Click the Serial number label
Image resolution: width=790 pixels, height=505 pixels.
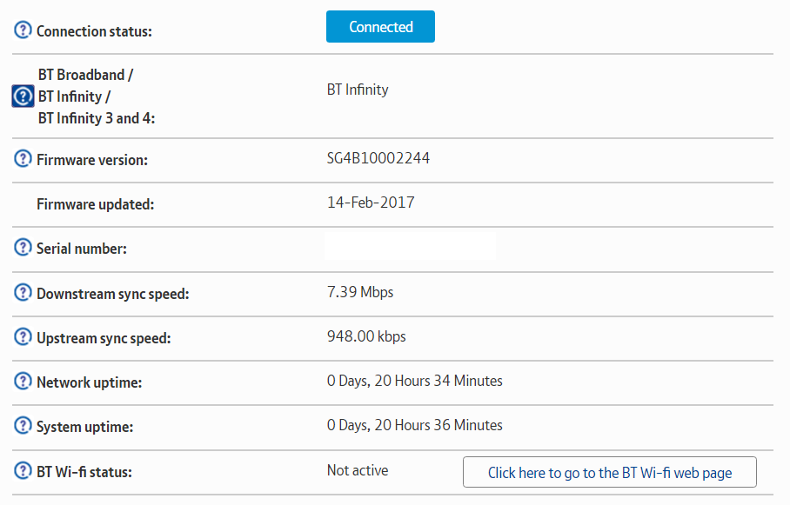(82, 249)
